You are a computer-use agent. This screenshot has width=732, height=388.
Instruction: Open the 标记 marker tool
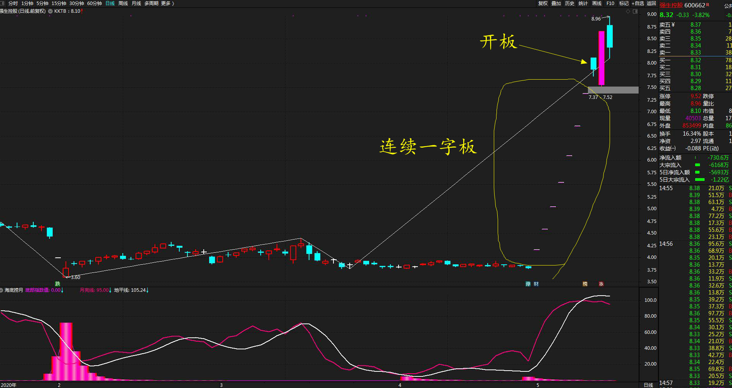[624, 3]
